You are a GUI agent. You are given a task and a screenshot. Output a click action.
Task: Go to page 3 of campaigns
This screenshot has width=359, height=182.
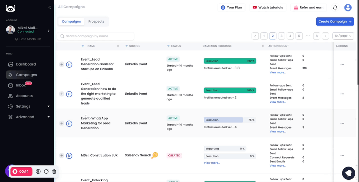click(282, 36)
